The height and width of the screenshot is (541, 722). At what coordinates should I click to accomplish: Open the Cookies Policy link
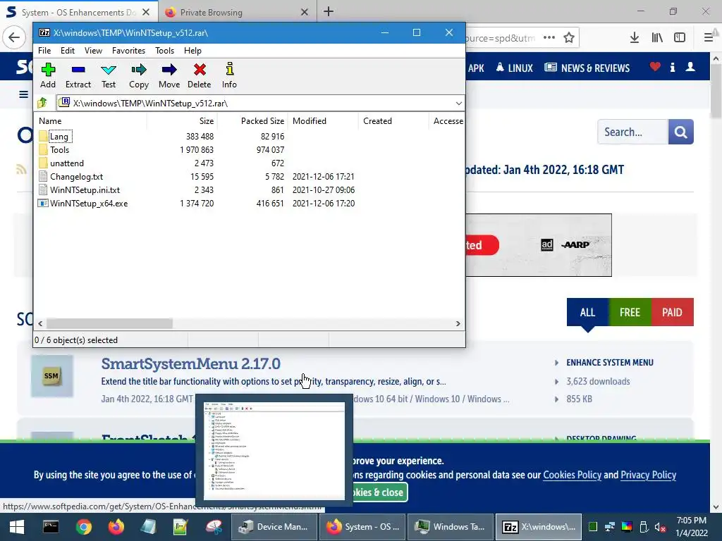(x=573, y=475)
